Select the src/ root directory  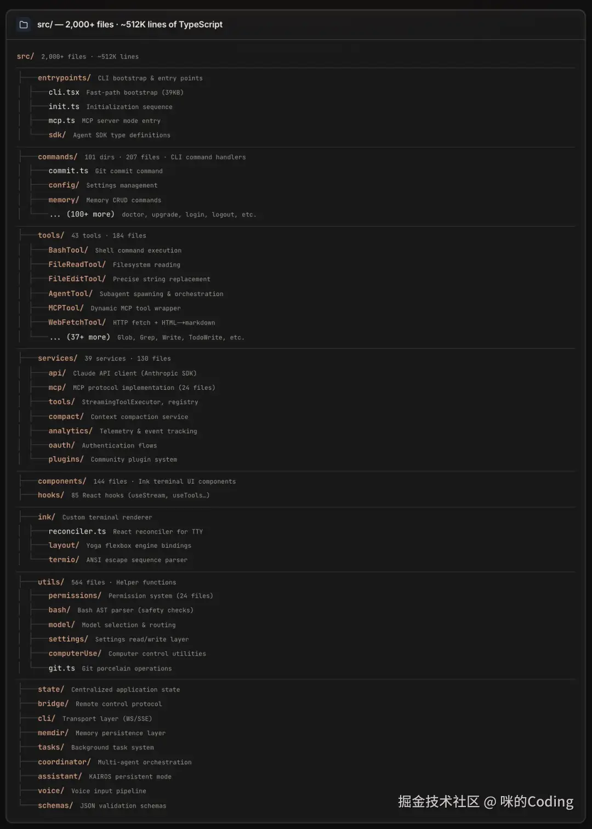click(x=25, y=56)
